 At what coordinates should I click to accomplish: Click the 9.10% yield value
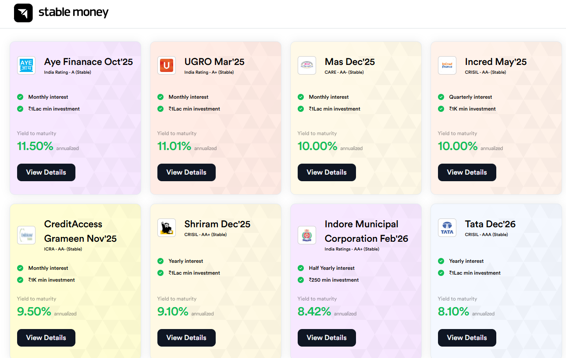173,311
